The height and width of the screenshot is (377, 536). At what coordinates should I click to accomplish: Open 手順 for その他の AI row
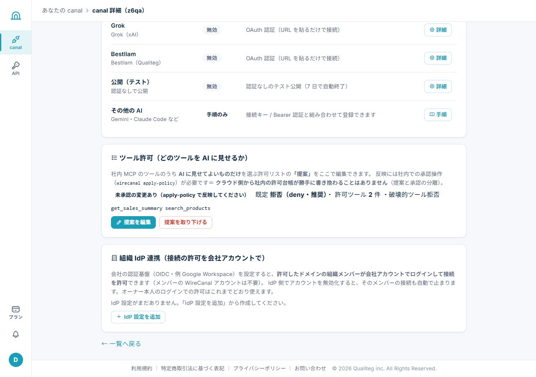pyautogui.click(x=438, y=115)
